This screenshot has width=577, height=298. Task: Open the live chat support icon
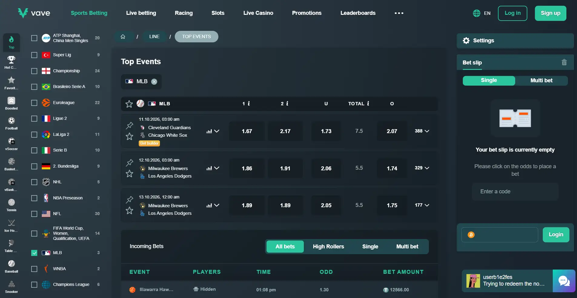point(564,281)
